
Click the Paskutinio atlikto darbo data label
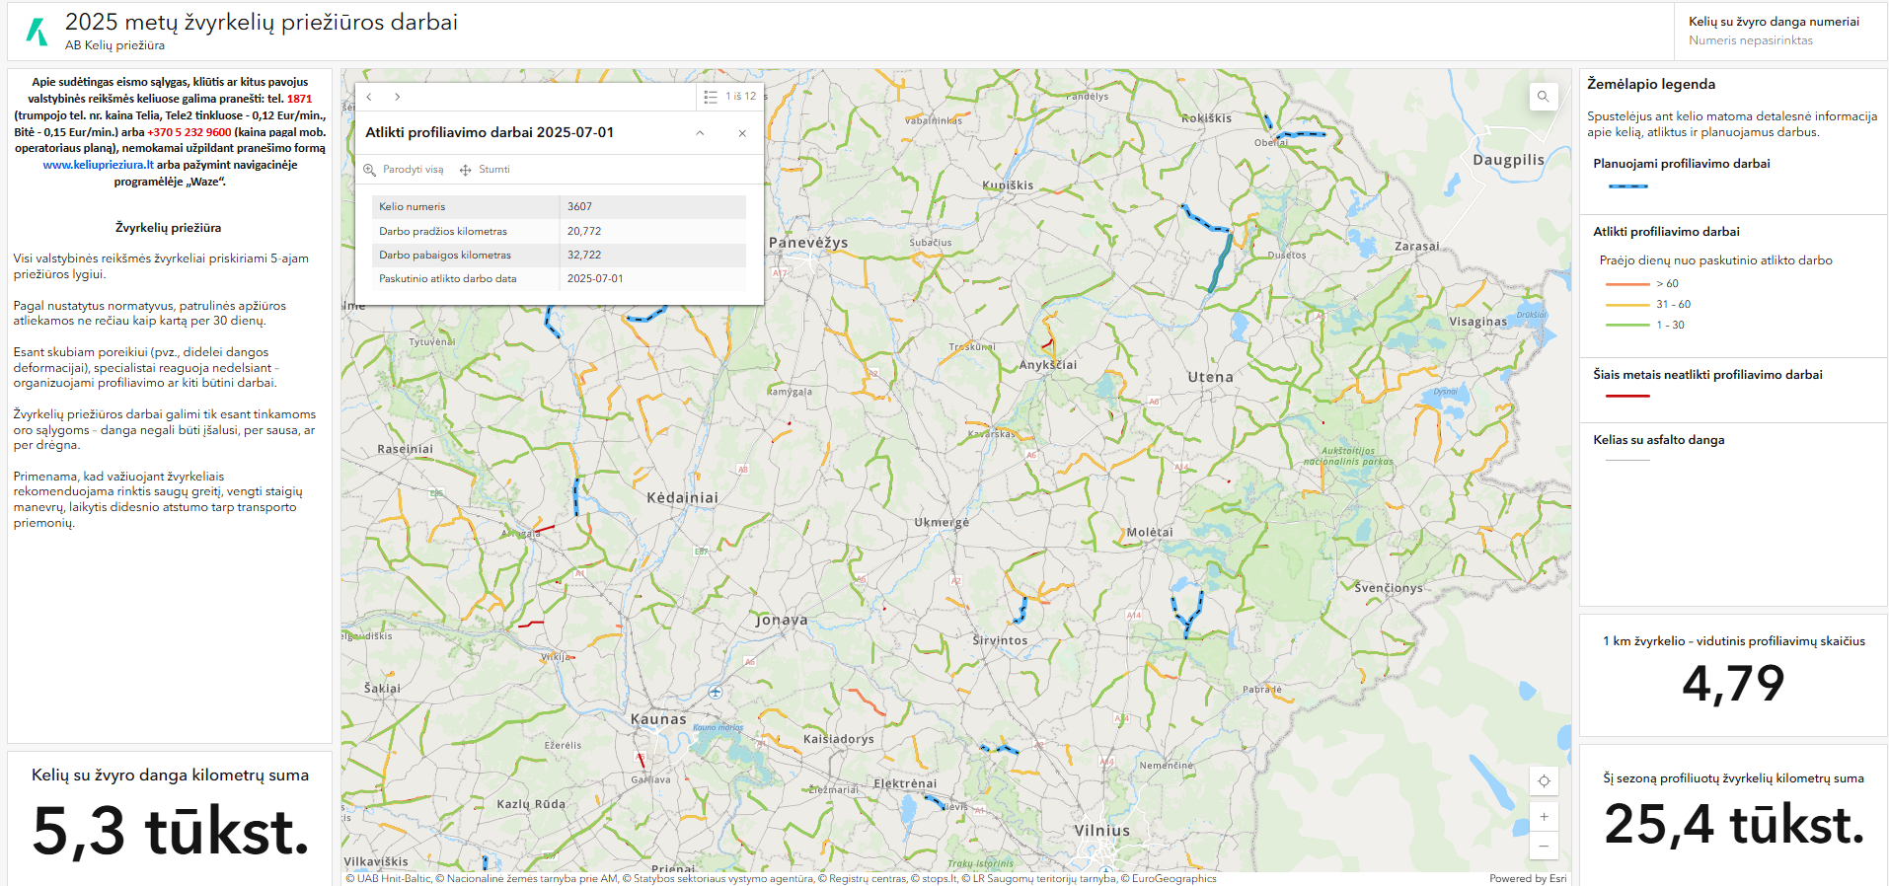[x=448, y=278]
